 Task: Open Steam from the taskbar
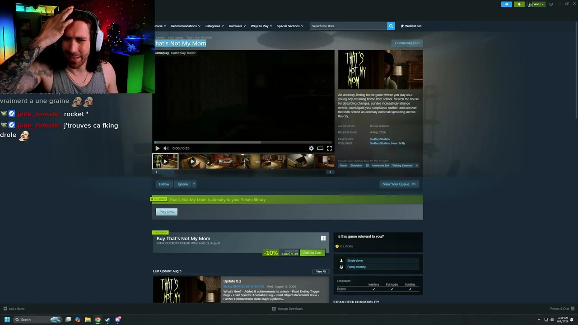coord(107,320)
